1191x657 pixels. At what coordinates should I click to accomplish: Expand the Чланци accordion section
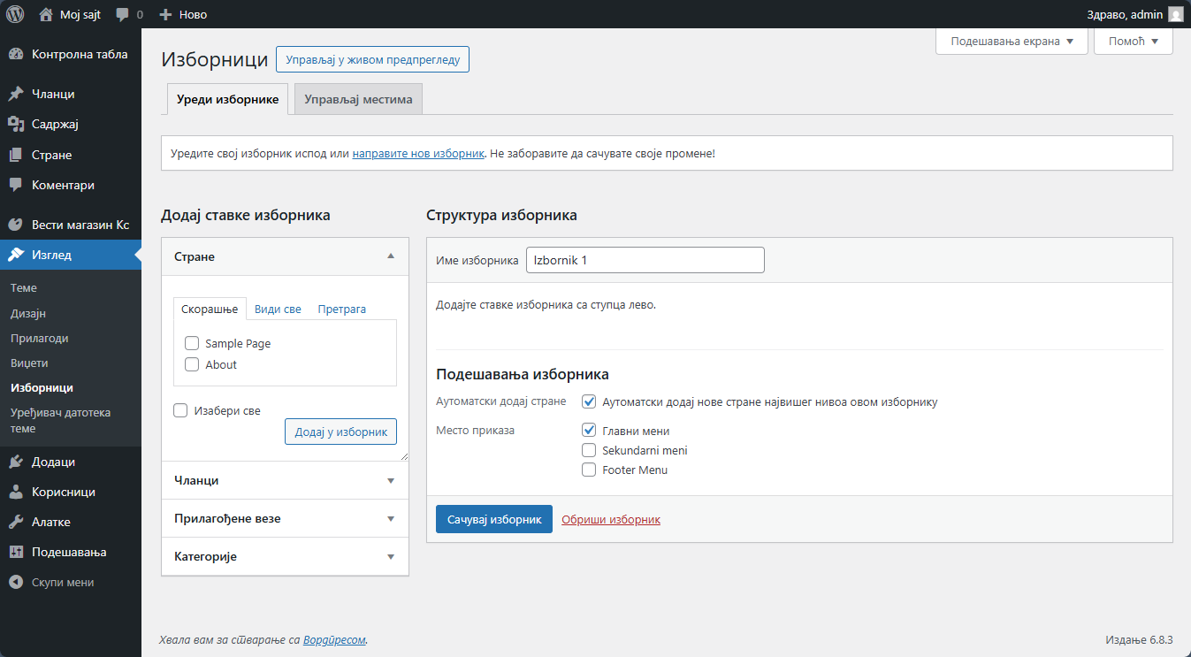tap(284, 480)
